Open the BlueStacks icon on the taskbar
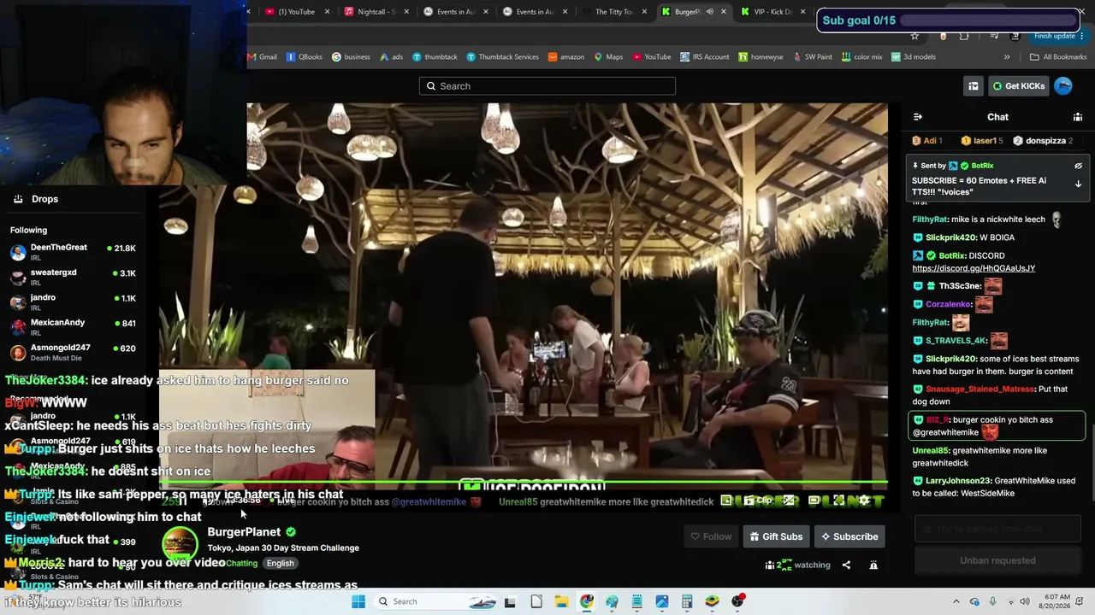Screen dimensions: 1095x615 (712, 601)
